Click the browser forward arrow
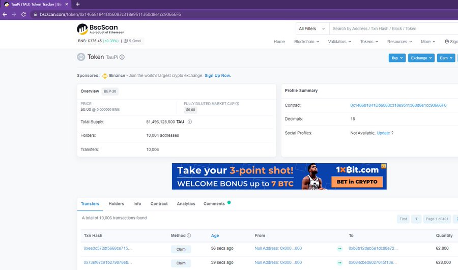 click(14, 14)
